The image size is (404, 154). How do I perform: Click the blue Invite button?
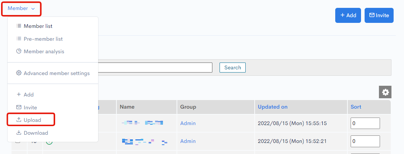379,15
